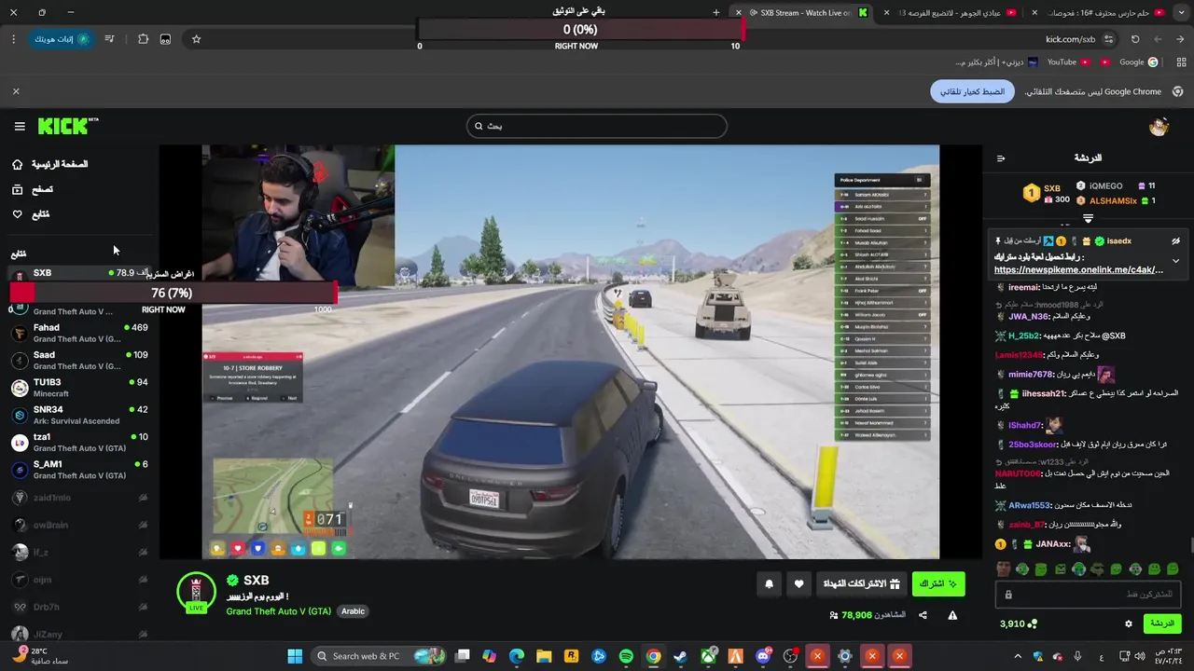Screen dimensions: 1194x671
Task: Open the Kick hamburger menu
Action: [x=20, y=126]
